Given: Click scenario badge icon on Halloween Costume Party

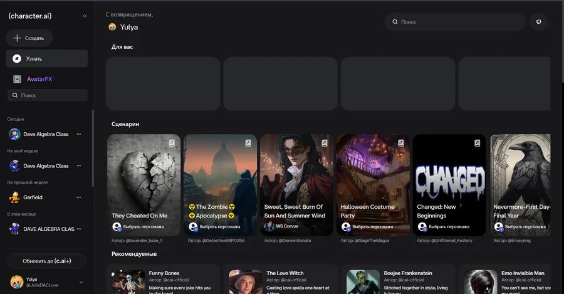Looking at the screenshot, I should pyautogui.click(x=400, y=143).
